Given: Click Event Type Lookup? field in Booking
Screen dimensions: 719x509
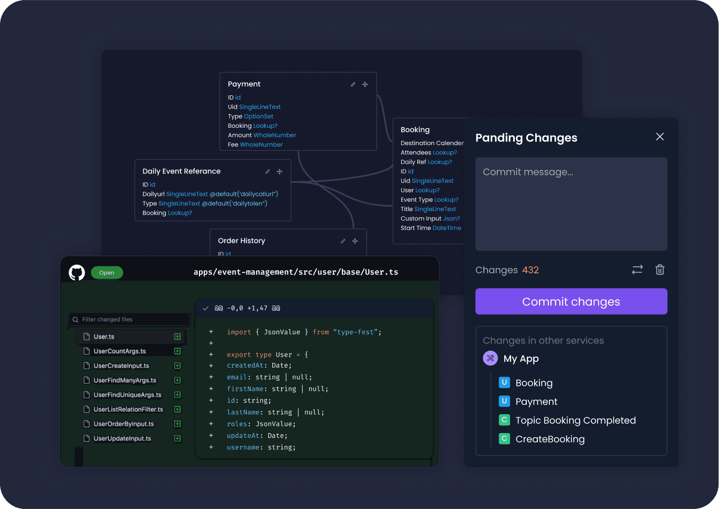Looking at the screenshot, I should (429, 200).
